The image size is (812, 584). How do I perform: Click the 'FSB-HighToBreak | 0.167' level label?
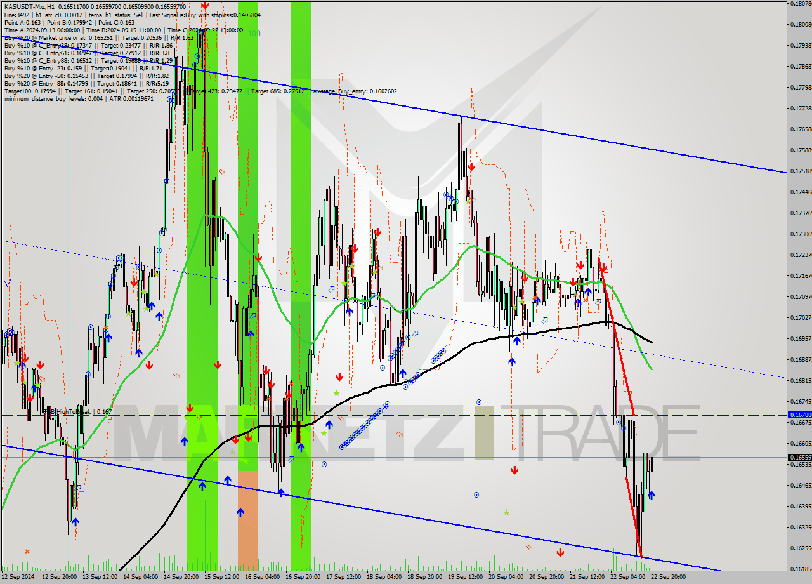(76, 412)
